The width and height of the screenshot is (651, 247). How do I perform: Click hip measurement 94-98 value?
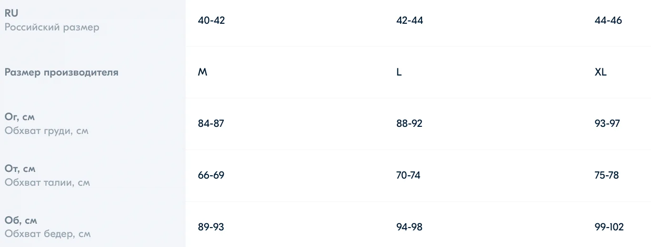click(409, 227)
